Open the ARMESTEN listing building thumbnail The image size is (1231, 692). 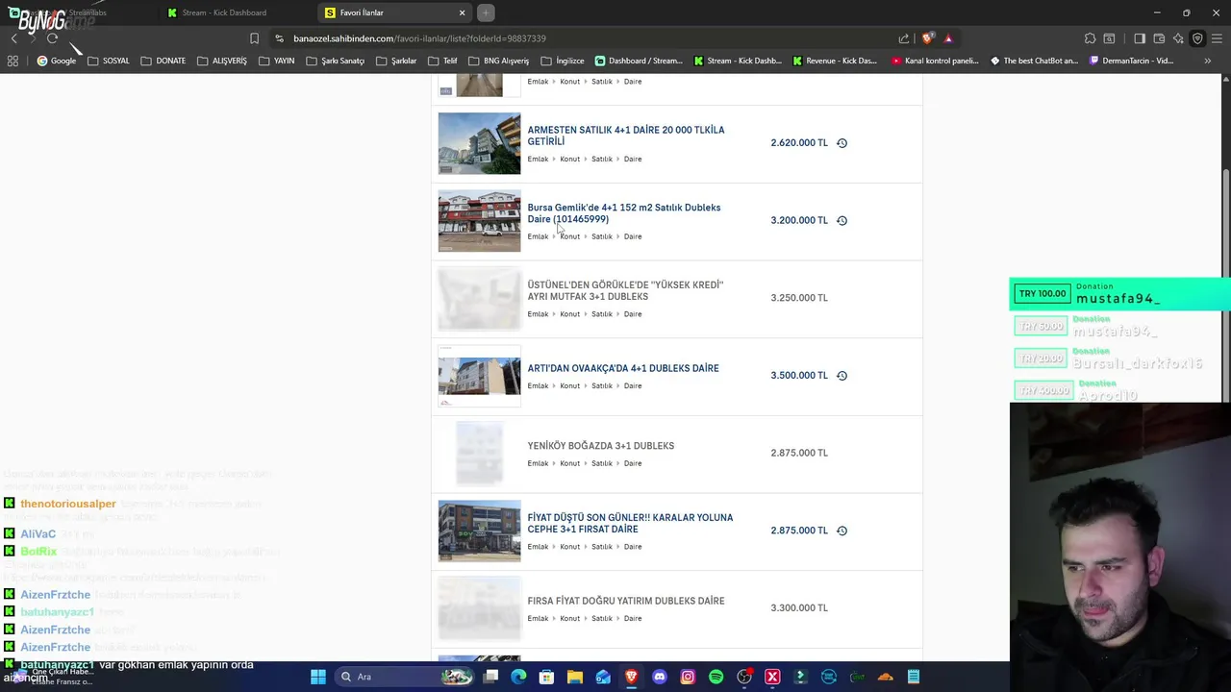[479, 143]
